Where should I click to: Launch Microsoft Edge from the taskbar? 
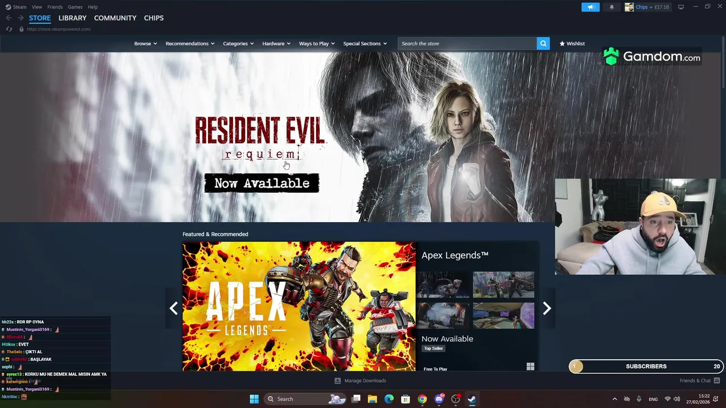[389, 399]
